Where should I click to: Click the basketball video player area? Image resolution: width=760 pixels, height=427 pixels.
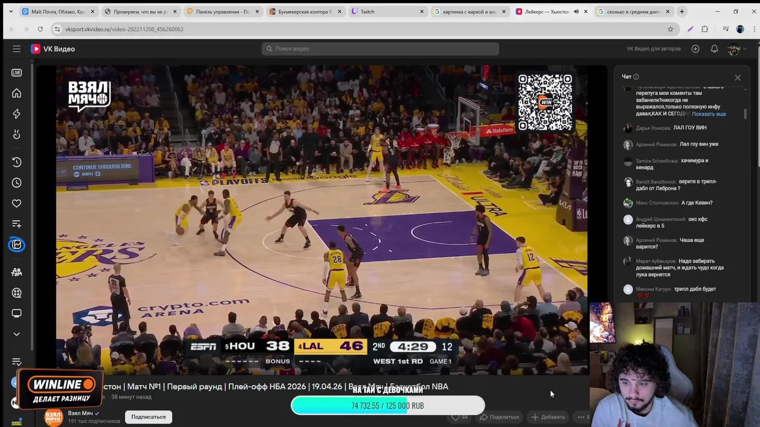point(321,220)
